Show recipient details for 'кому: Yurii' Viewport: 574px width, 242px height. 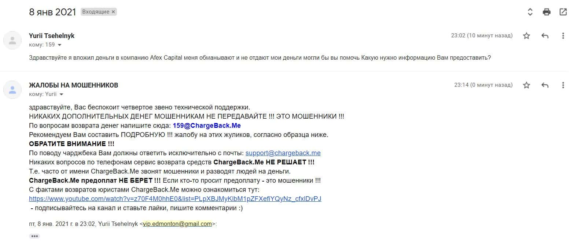pos(61,94)
